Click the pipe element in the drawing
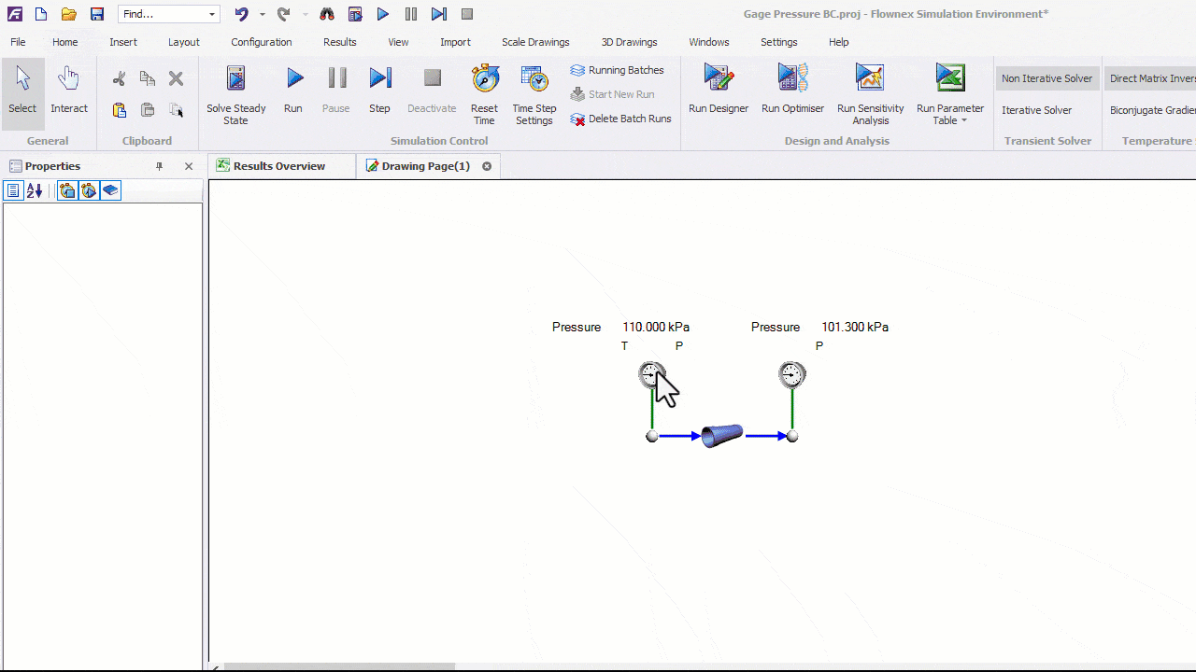The image size is (1196, 672). 722,436
